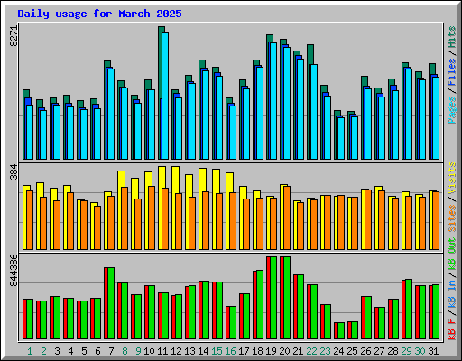The image size is (462, 361).
Task: Click the 8271 hits axis value
Action: tap(14, 36)
